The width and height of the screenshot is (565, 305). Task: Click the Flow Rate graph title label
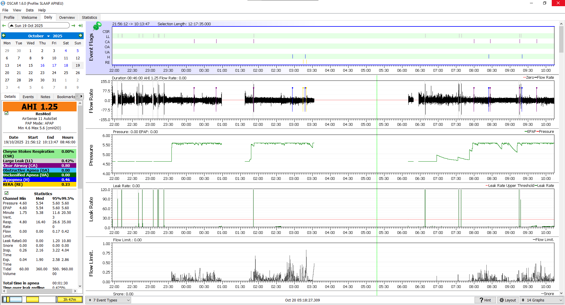[91, 100]
